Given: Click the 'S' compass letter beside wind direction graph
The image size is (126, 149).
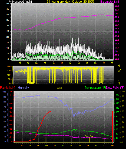Looking at the screenshot, I should 118,75.
